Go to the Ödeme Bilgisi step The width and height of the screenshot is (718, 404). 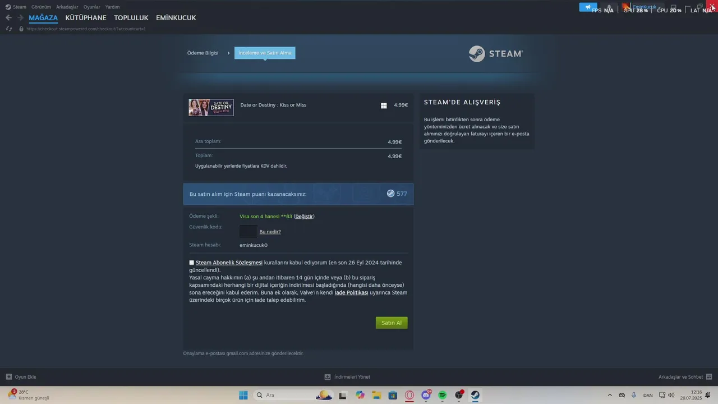tap(203, 53)
